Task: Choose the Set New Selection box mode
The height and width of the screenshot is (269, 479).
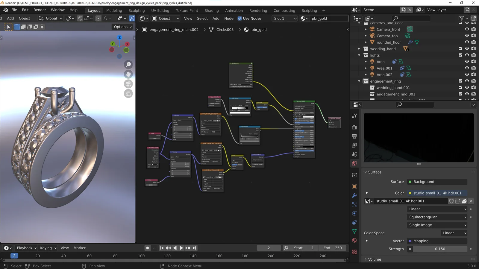Action: coord(17,27)
